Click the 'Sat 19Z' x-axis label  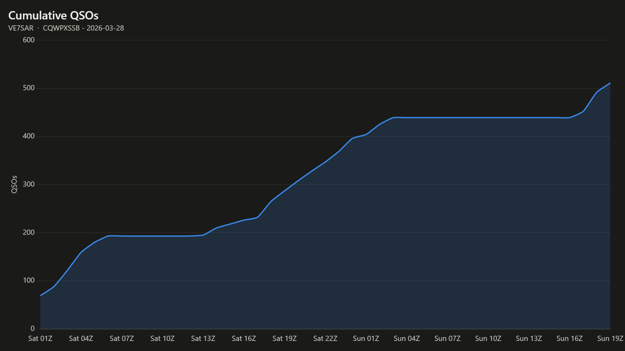(285, 339)
